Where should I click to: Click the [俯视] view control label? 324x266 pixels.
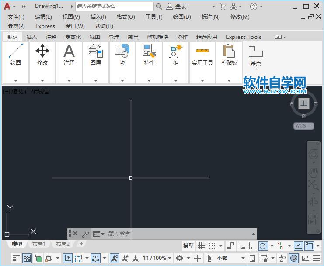(17, 91)
